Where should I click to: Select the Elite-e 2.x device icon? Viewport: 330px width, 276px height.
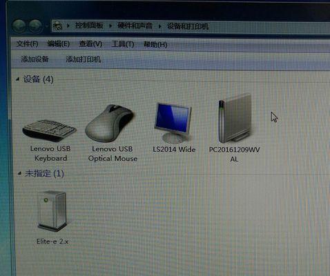[52, 211]
